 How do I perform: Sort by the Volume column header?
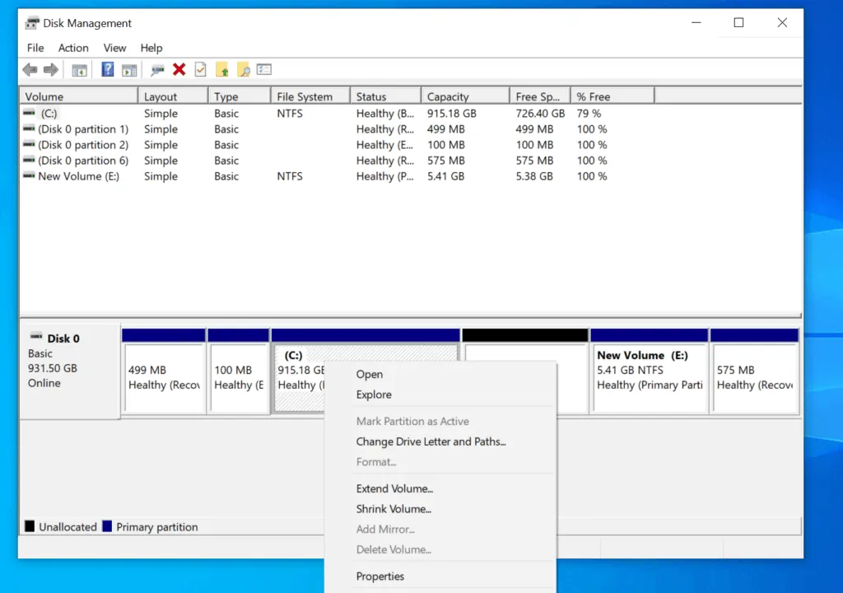tap(79, 96)
